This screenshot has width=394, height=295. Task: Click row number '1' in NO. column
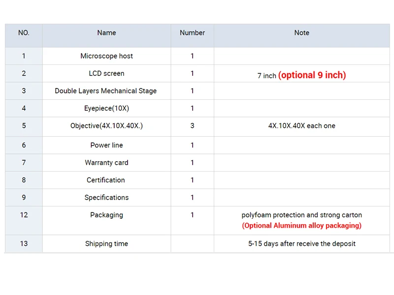click(24, 56)
